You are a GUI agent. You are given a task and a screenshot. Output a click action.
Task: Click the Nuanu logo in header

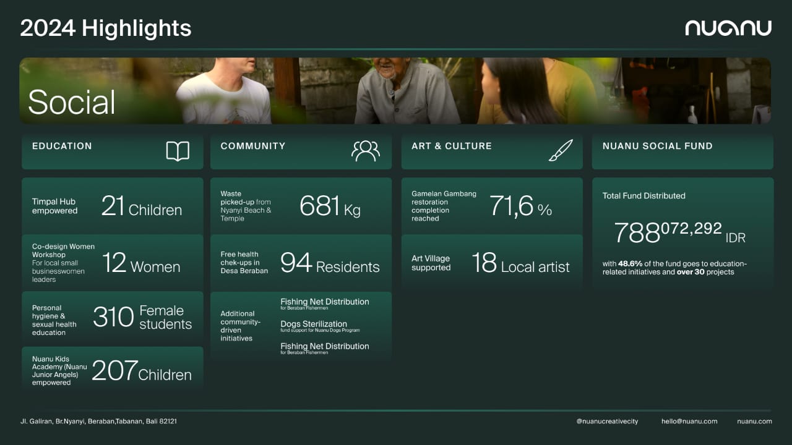[x=728, y=28]
